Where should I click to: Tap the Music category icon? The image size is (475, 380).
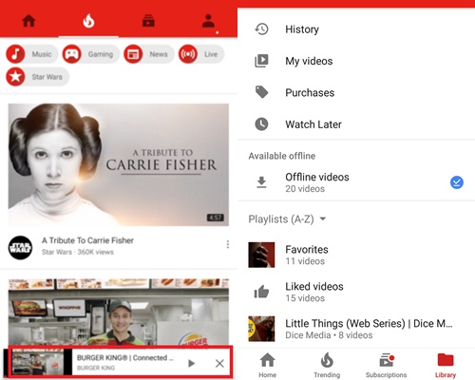15,54
